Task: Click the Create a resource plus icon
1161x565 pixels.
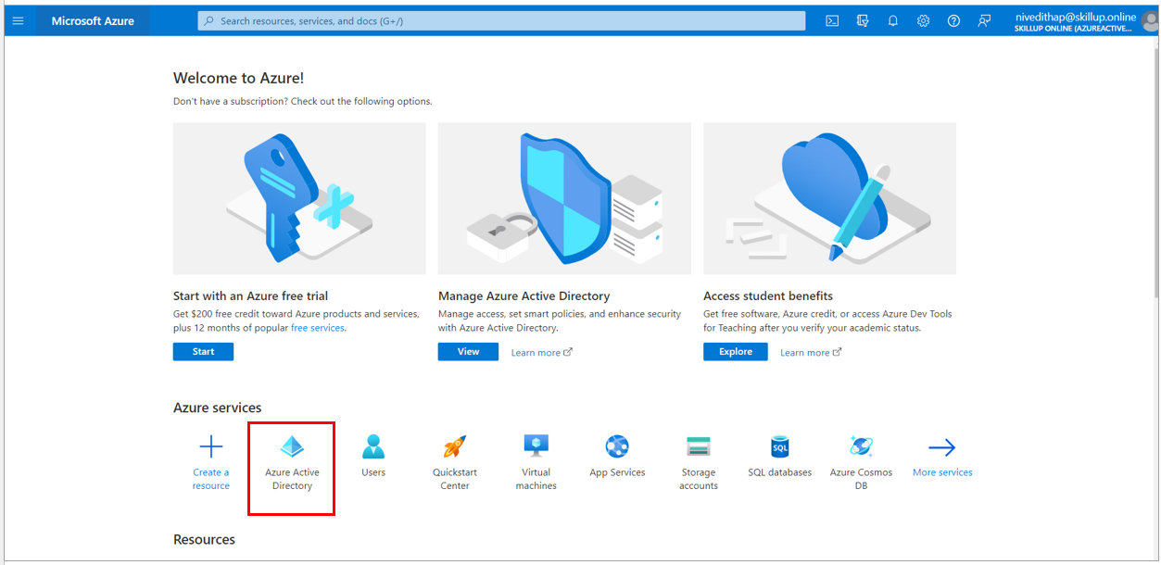Action: [x=211, y=447]
